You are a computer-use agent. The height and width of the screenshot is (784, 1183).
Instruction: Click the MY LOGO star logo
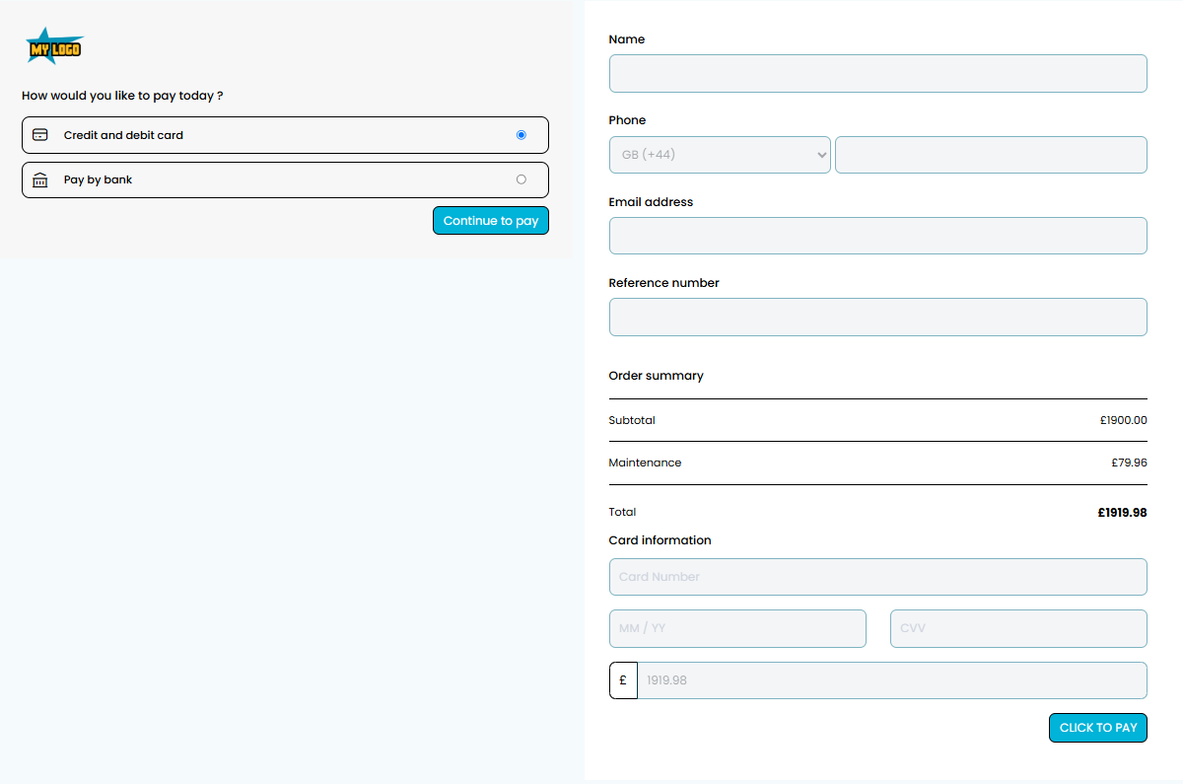(x=54, y=45)
